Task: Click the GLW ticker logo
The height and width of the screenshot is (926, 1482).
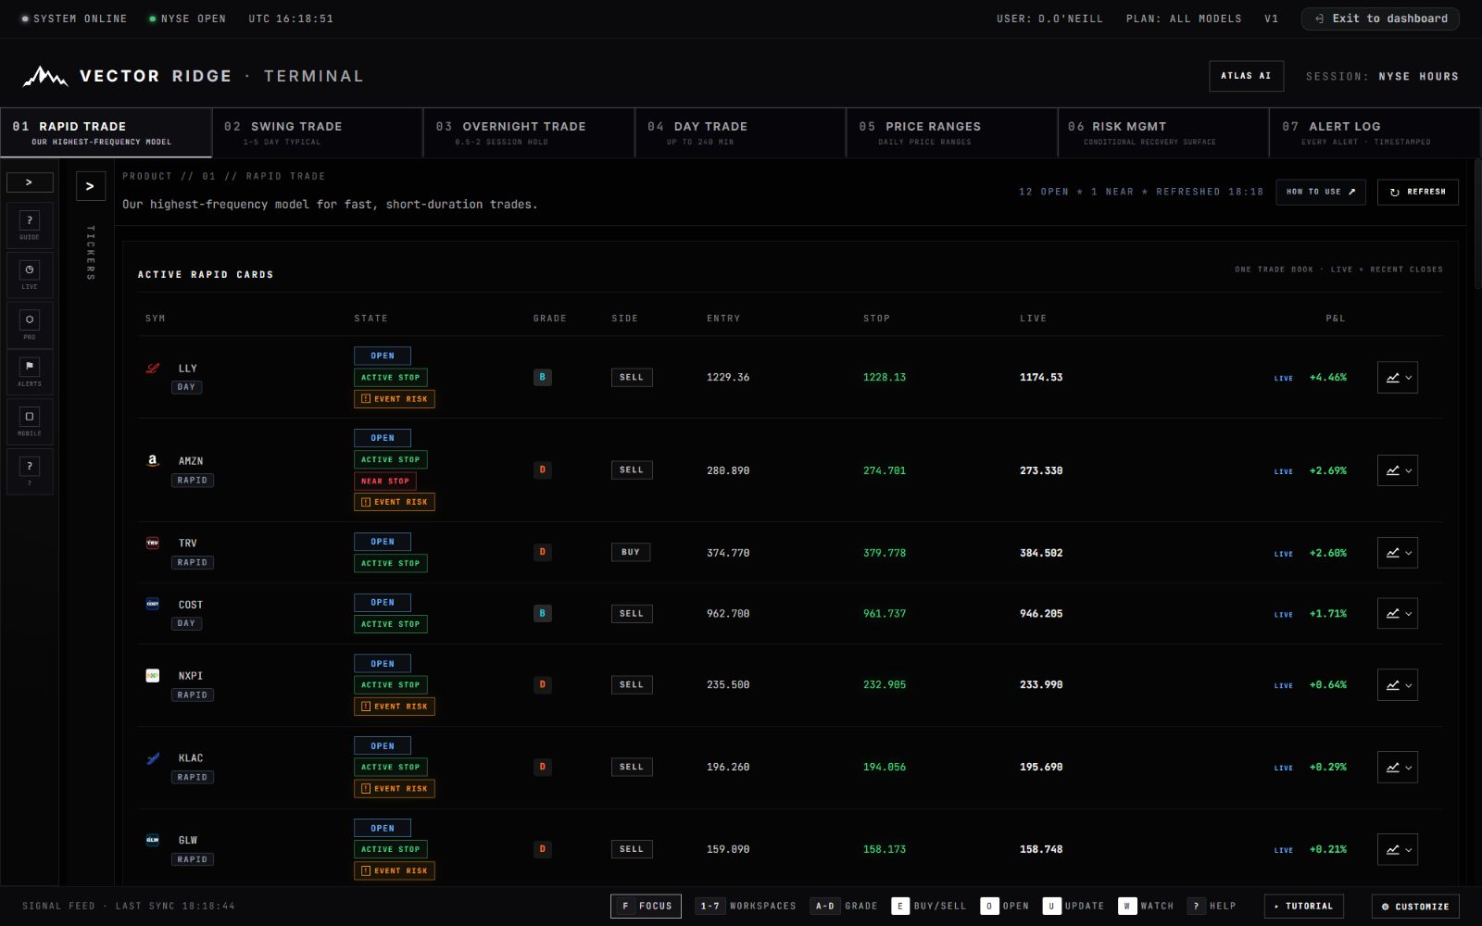Action: click(153, 840)
